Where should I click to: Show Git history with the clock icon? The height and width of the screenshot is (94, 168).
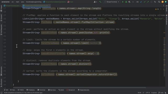tap(151, 2)
